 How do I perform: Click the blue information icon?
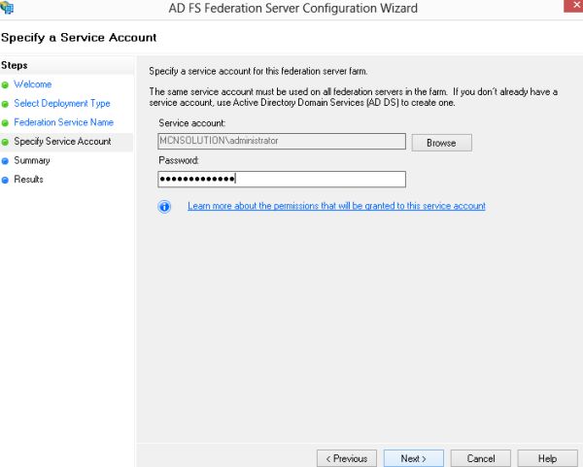coord(165,207)
